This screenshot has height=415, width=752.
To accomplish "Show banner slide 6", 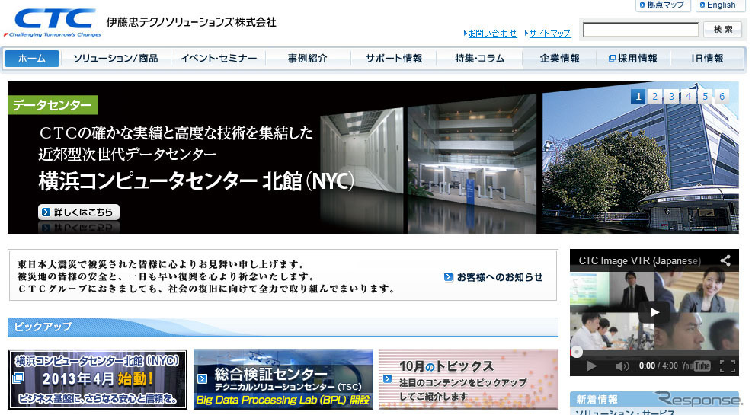I will pos(722,96).
